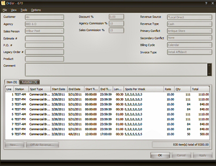Open the File menu
The height and width of the screenshot is (166, 216).
[x=5, y=10]
